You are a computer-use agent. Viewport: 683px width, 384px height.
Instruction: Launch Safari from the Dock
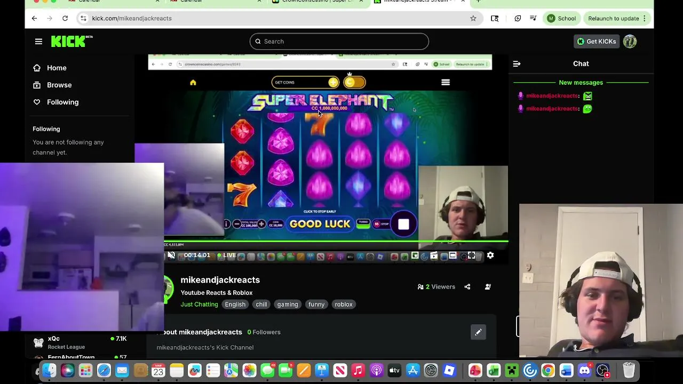click(104, 370)
